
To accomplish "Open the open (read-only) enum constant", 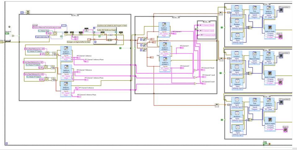I will pyautogui.click(x=42, y=37).
